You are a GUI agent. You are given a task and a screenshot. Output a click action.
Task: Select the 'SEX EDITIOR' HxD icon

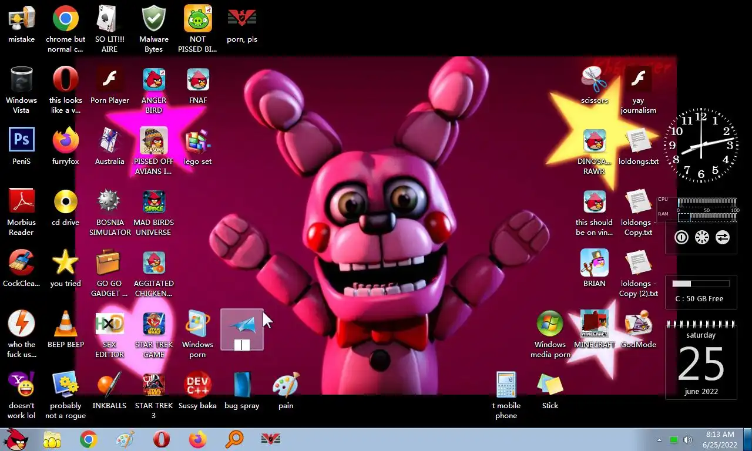[110, 335]
